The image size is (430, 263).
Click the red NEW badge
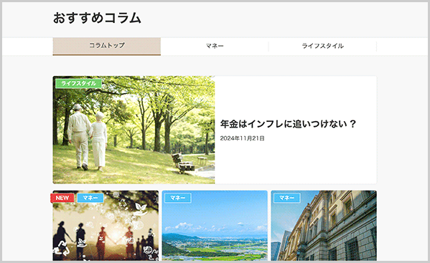tap(62, 198)
